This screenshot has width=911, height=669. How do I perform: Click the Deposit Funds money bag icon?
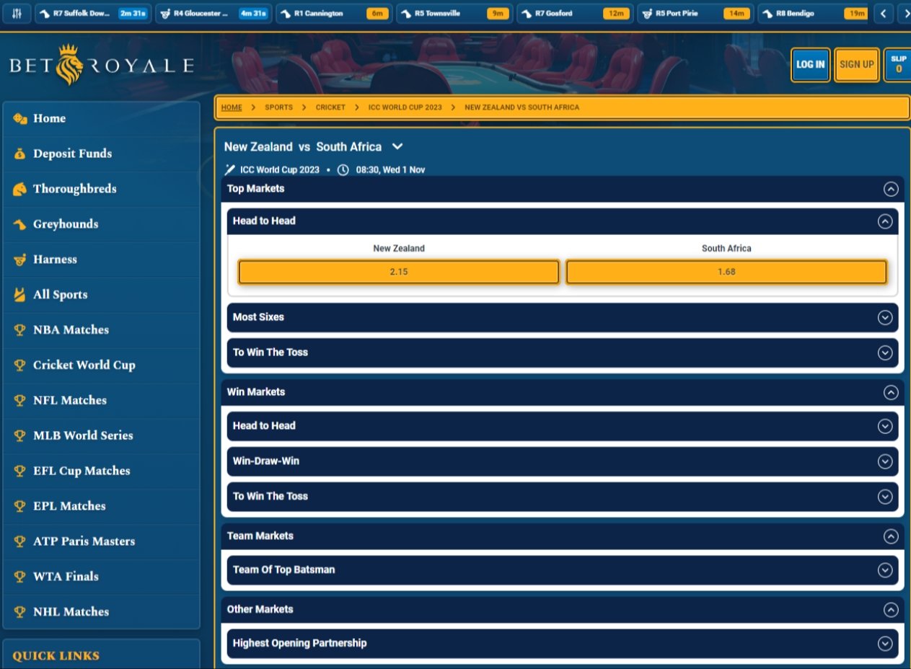point(20,154)
